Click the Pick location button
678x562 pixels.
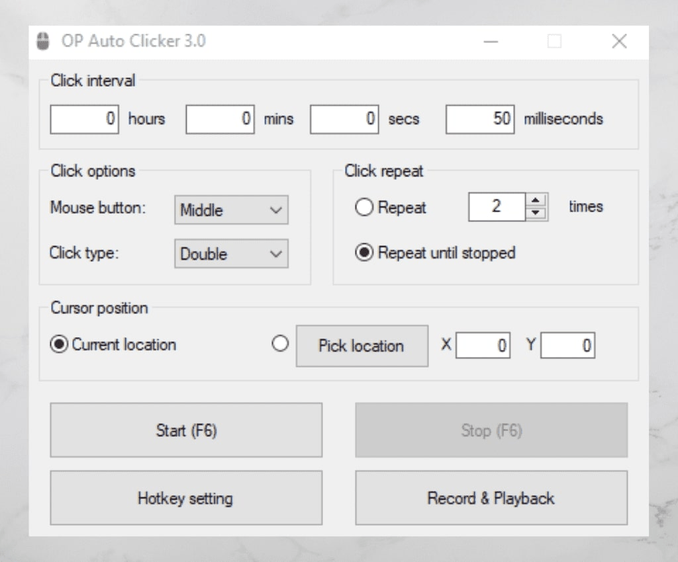(x=362, y=346)
